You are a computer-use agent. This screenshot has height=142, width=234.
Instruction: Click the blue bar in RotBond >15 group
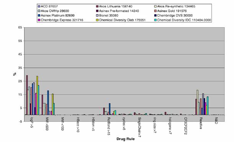pos(110,109)
